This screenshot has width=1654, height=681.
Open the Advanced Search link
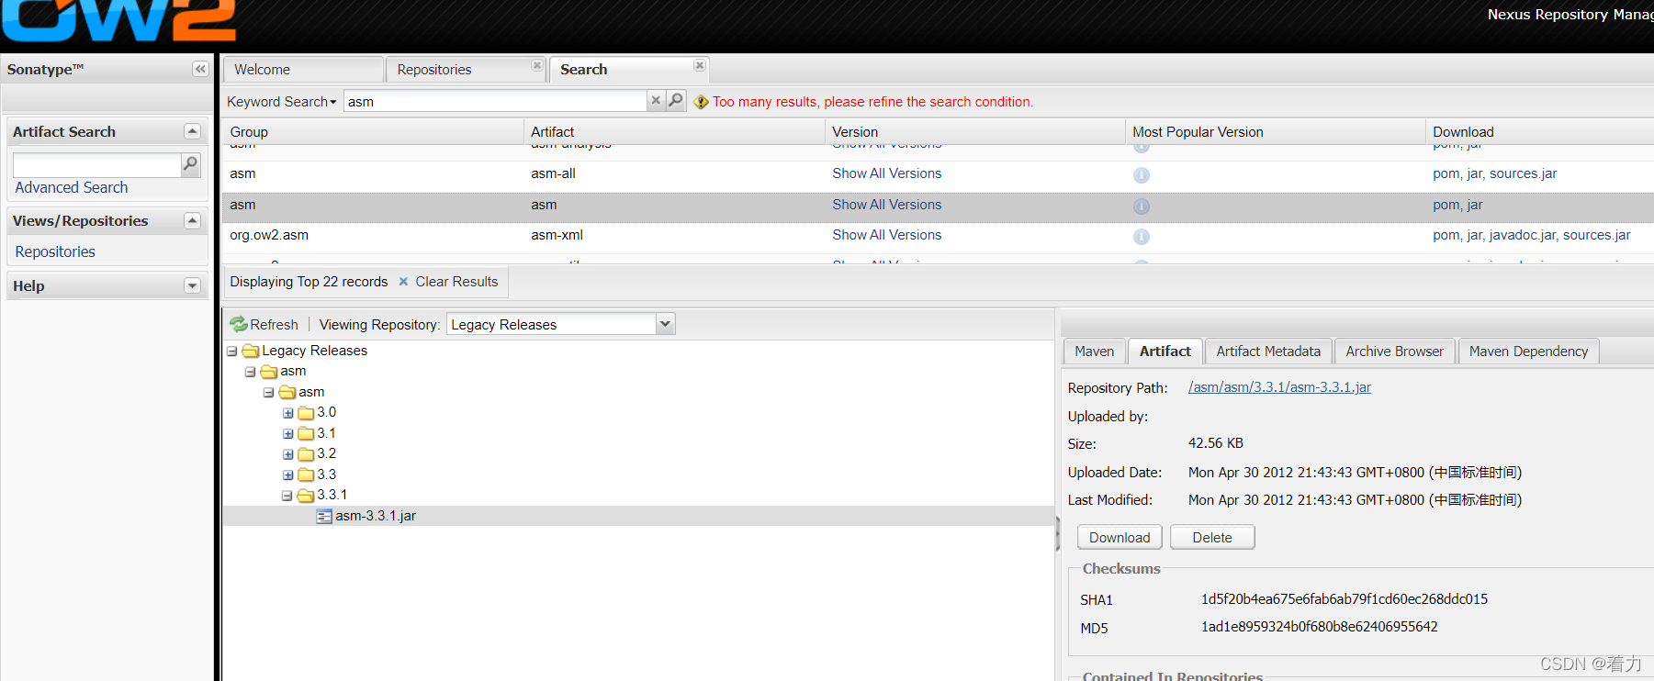point(72,187)
